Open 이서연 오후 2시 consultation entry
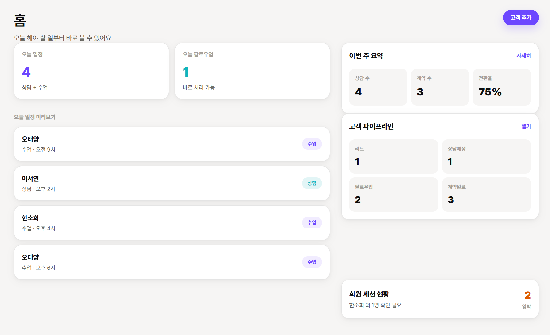Viewport: 550px width, 335px height. point(172,183)
